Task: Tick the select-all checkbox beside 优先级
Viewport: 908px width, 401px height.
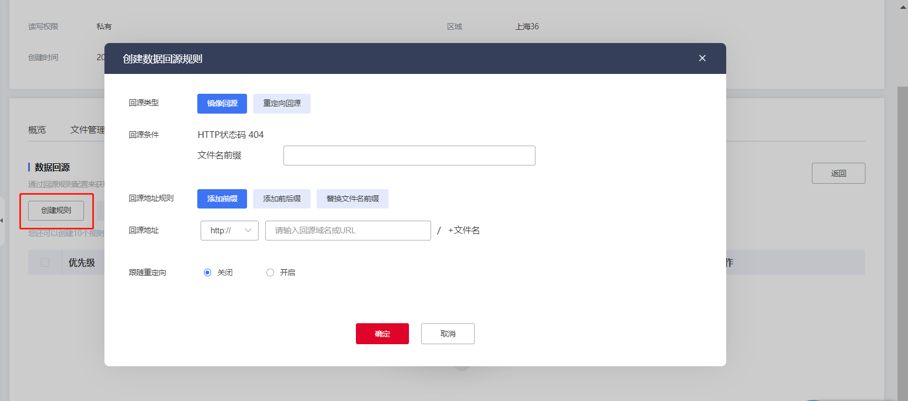Action: click(x=45, y=263)
